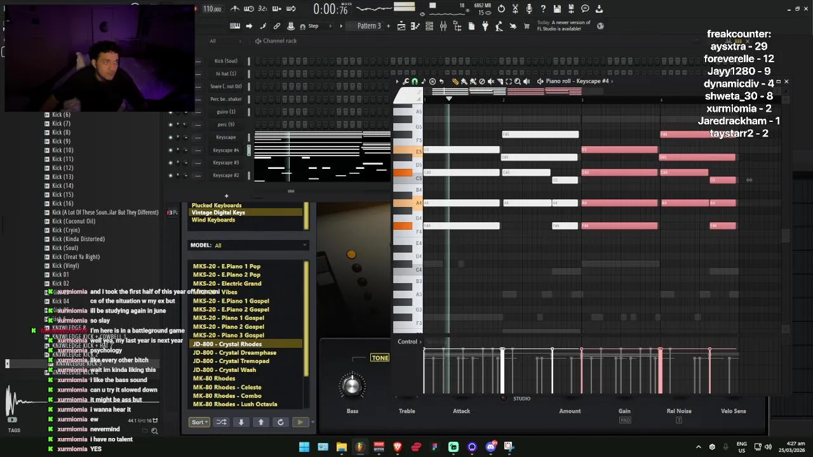The height and width of the screenshot is (457, 813).
Task: Show hidden icons in system tray
Action: (x=699, y=447)
